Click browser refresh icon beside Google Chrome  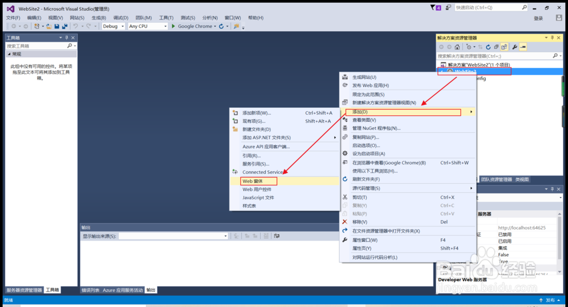tap(222, 26)
